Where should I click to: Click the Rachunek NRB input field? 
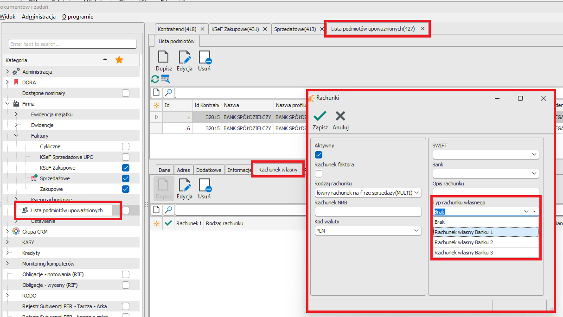pos(367,211)
